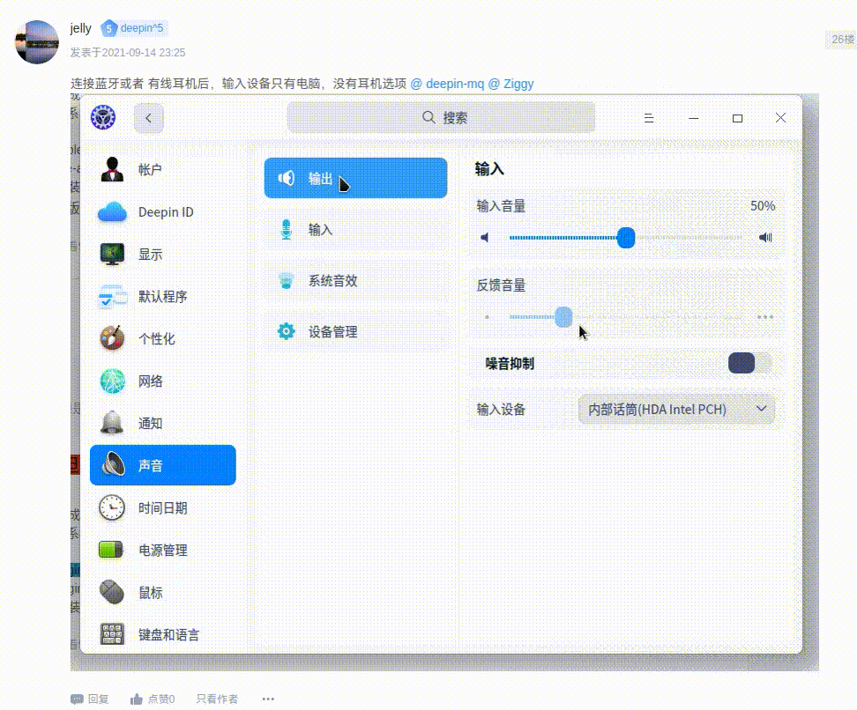Go back with the left chevron button
Image resolution: width=857 pixels, height=710 pixels.
click(x=149, y=118)
